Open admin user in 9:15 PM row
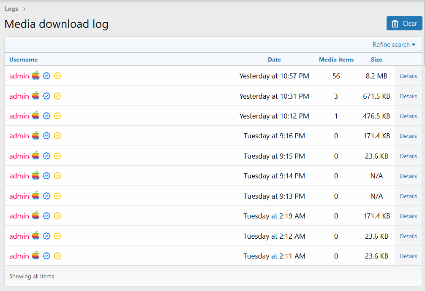 click(19, 156)
